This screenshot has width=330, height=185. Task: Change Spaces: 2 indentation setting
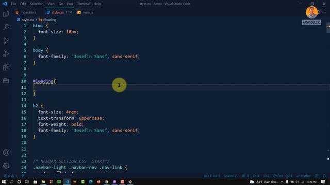pos(230,176)
